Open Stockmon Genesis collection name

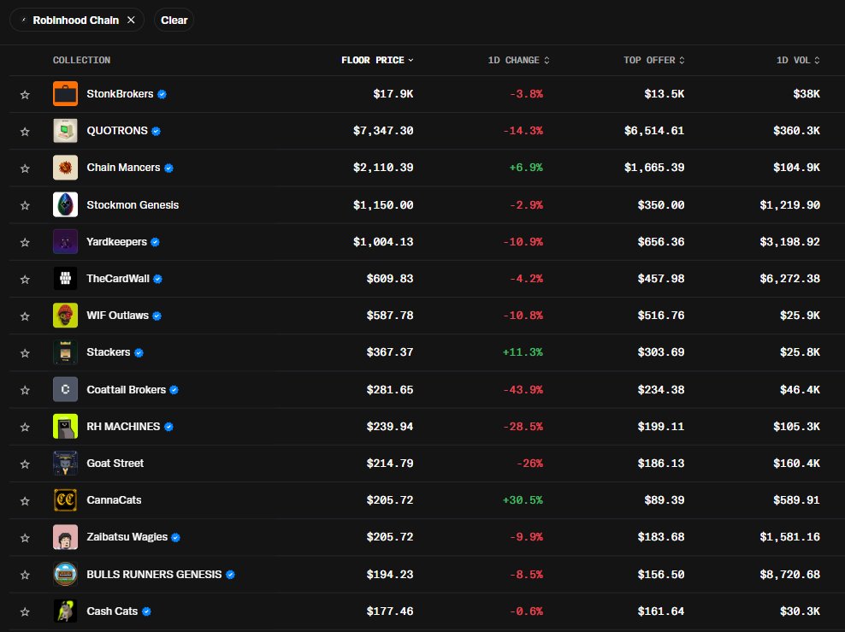[x=133, y=204]
